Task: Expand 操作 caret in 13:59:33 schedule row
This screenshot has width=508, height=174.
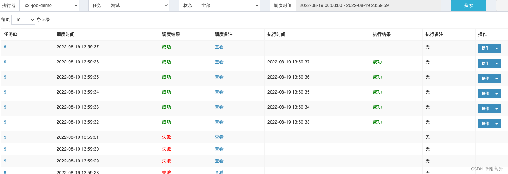Action: (497, 109)
